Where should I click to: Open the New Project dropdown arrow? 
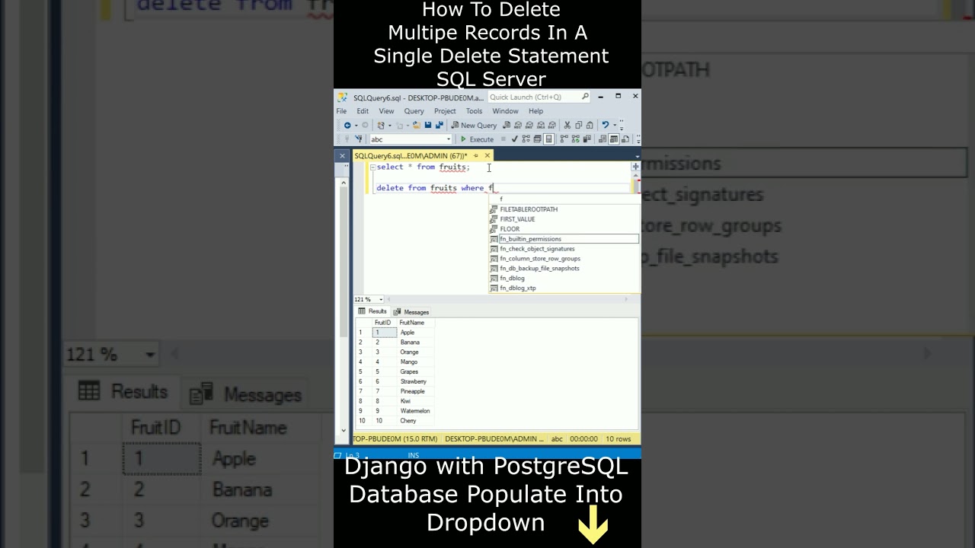(390, 126)
